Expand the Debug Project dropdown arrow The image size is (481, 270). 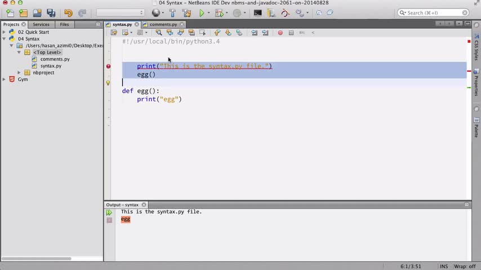pos(226,13)
